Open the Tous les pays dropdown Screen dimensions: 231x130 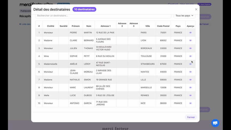(x=184, y=16)
